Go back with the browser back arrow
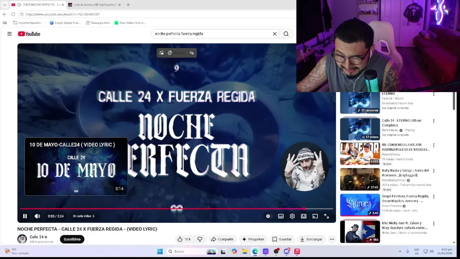This screenshot has height=259, width=460. (x=5, y=14)
